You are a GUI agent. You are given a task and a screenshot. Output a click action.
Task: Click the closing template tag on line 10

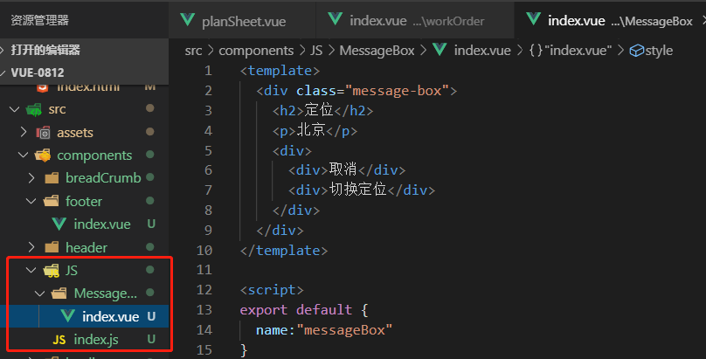tap(284, 250)
